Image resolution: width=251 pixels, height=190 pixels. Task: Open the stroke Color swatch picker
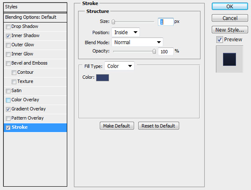(x=102, y=77)
